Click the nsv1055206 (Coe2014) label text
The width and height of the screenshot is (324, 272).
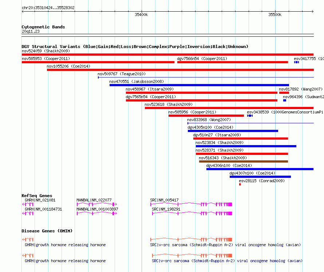pos(68,66)
